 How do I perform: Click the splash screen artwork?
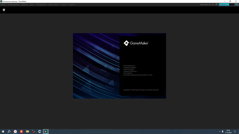click(x=96, y=66)
